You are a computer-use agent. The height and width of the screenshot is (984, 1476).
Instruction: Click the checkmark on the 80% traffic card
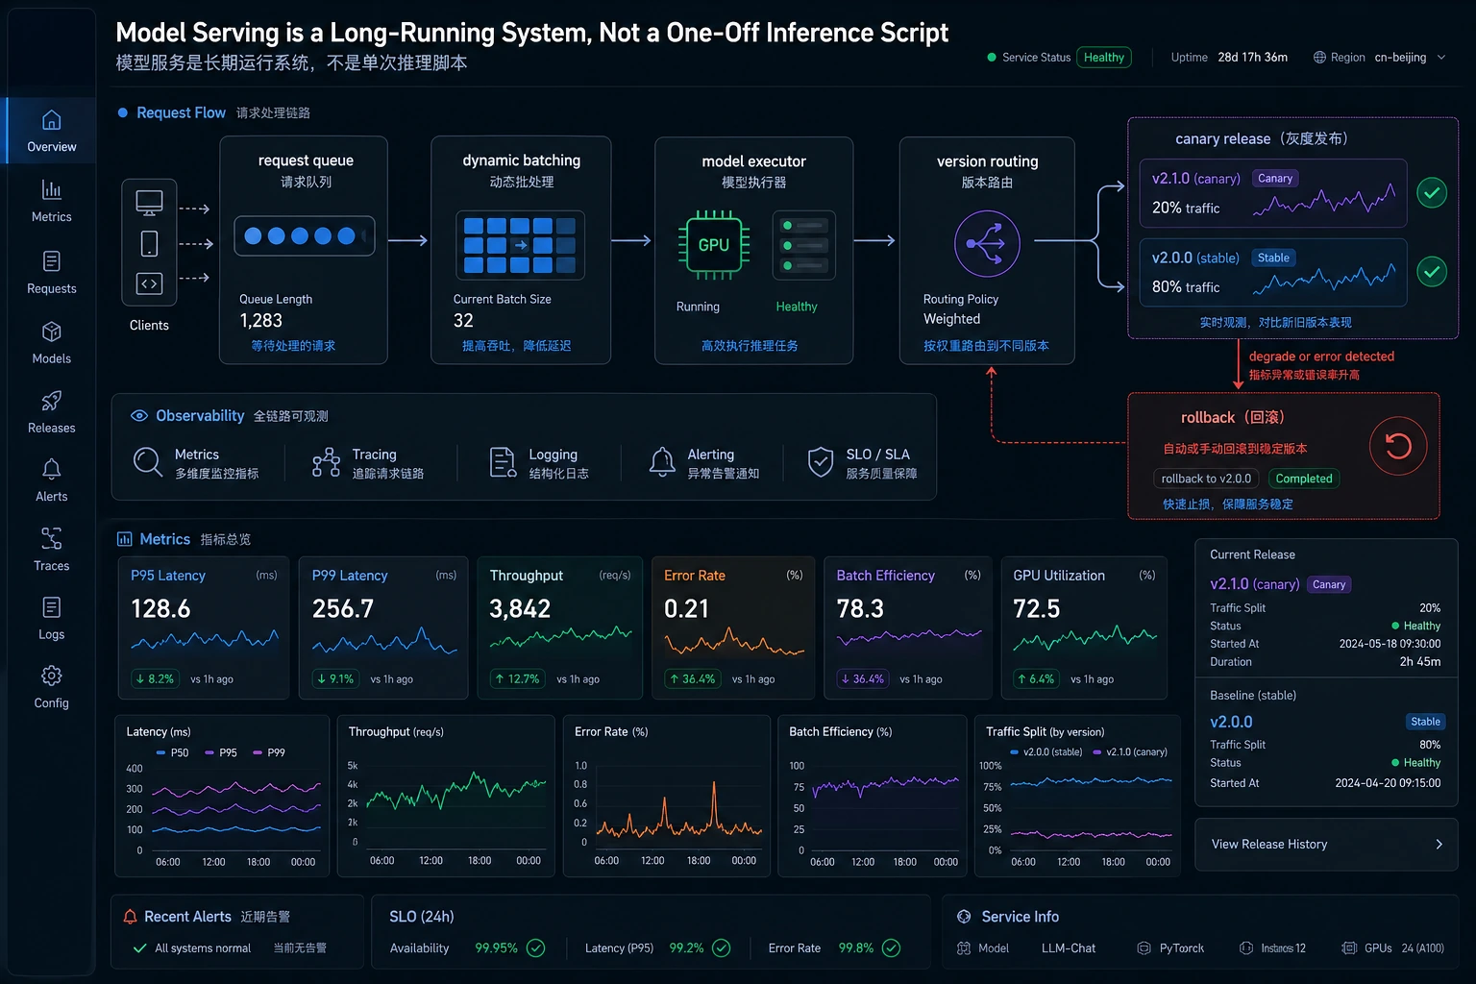(1432, 272)
